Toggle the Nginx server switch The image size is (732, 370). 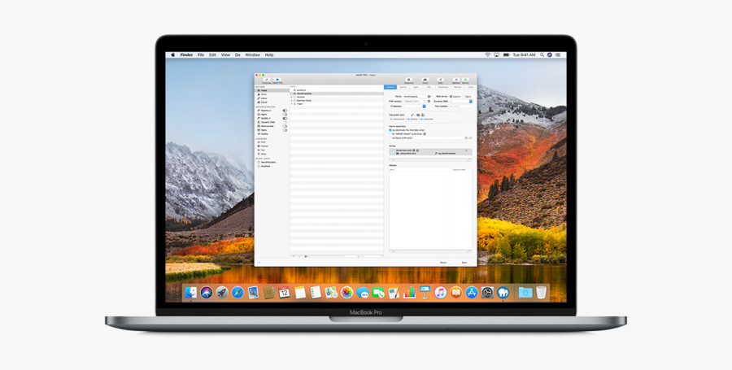click(285, 115)
